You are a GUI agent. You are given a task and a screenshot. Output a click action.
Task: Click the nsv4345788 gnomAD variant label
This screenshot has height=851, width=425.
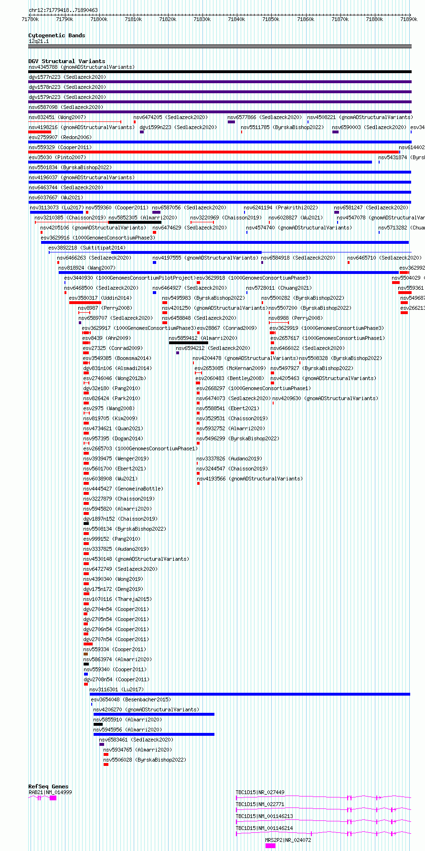(x=82, y=67)
